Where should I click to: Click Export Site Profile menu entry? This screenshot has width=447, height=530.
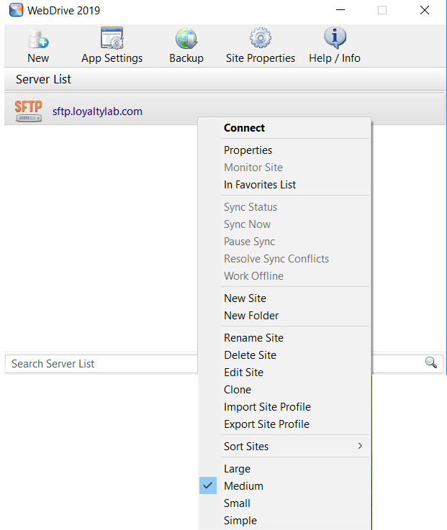[266, 424]
